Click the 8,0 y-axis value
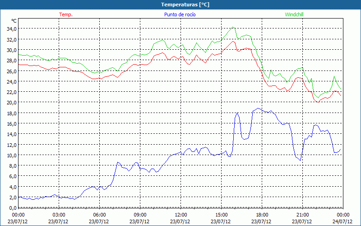 click(13, 165)
